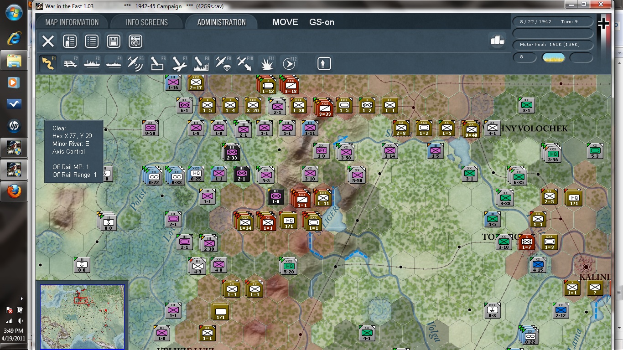Click the F12 end turn icon

pyautogui.click(x=289, y=63)
